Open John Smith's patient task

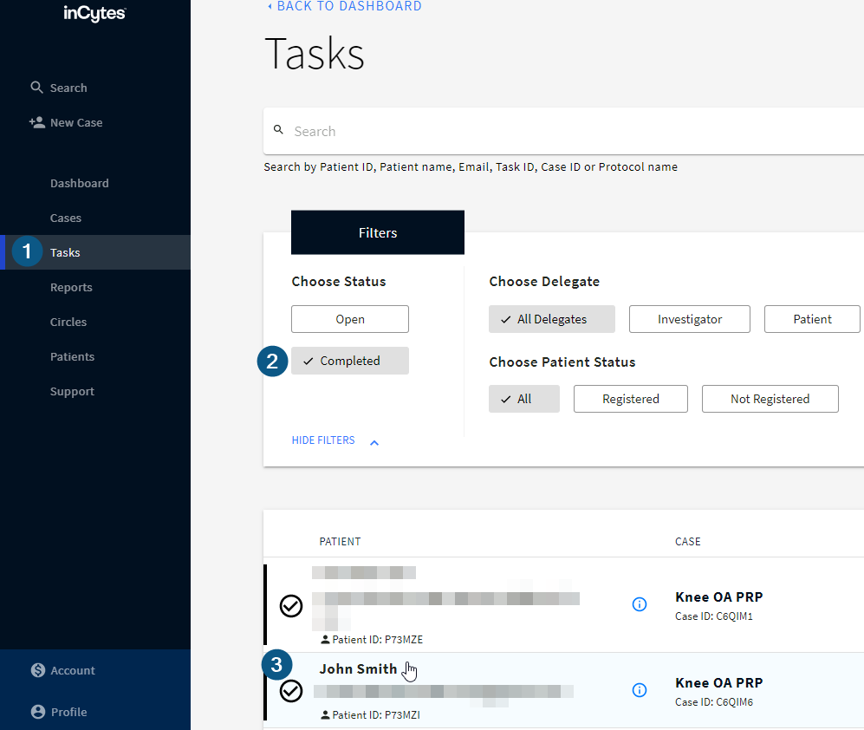pos(358,668)
